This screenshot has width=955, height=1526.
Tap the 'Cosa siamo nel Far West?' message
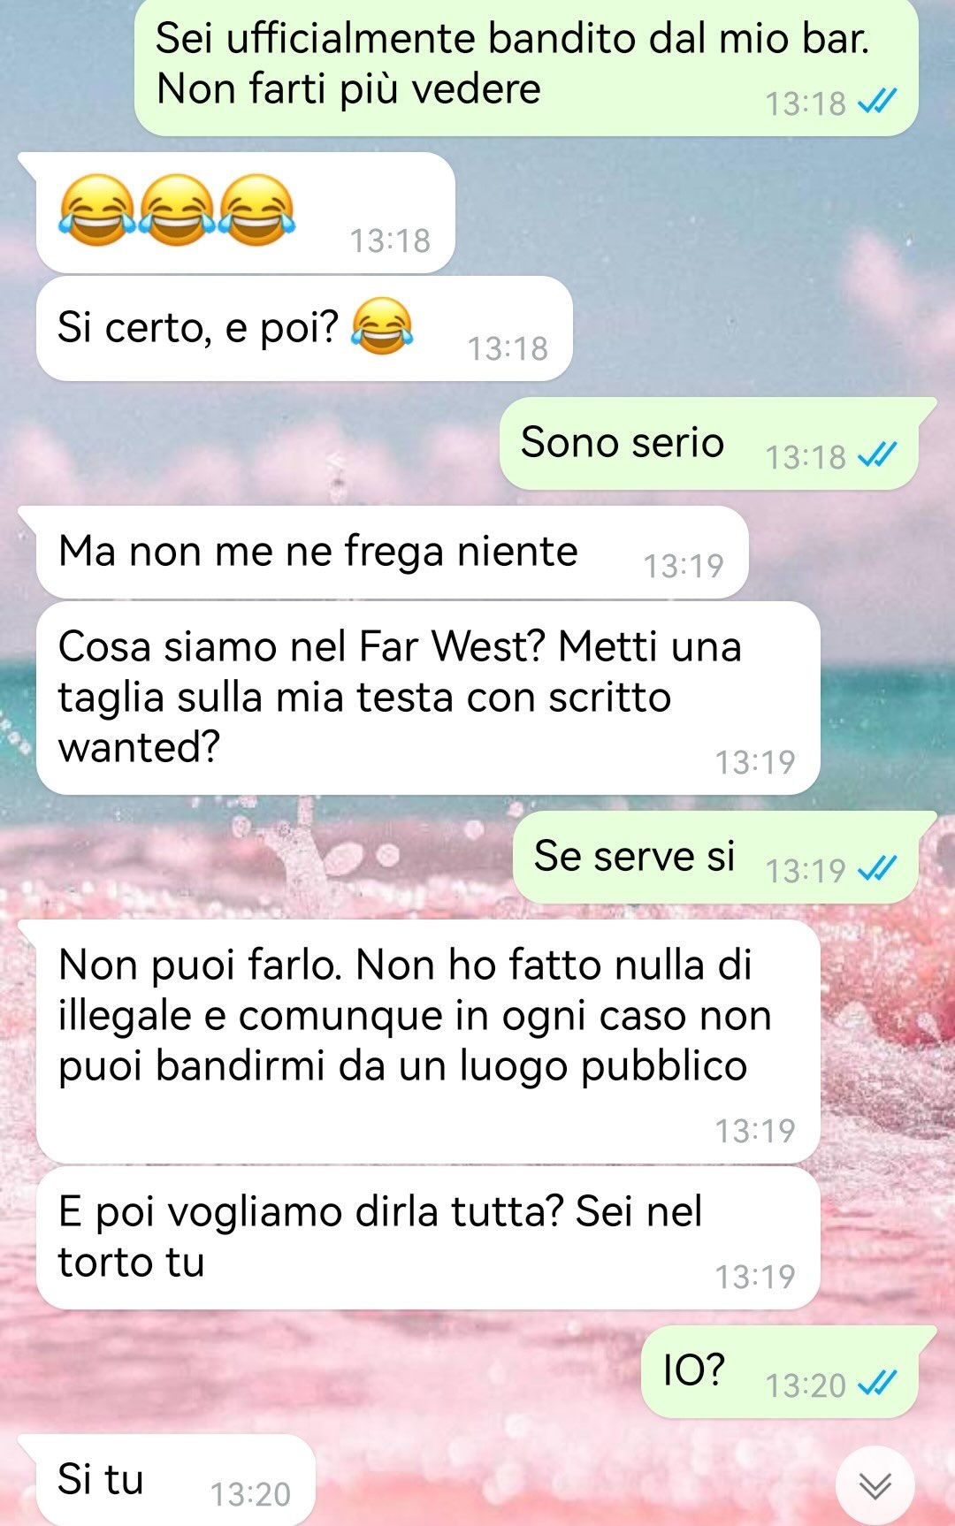pyautogui.click(x=428, y=698)
